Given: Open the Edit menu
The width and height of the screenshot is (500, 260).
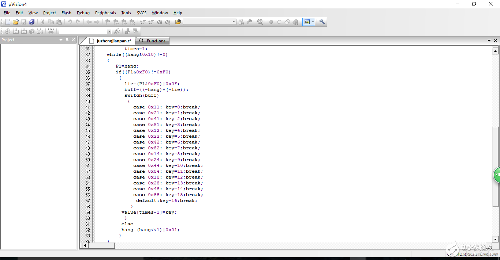Looking at the screenshot, I should click(19, 13).
